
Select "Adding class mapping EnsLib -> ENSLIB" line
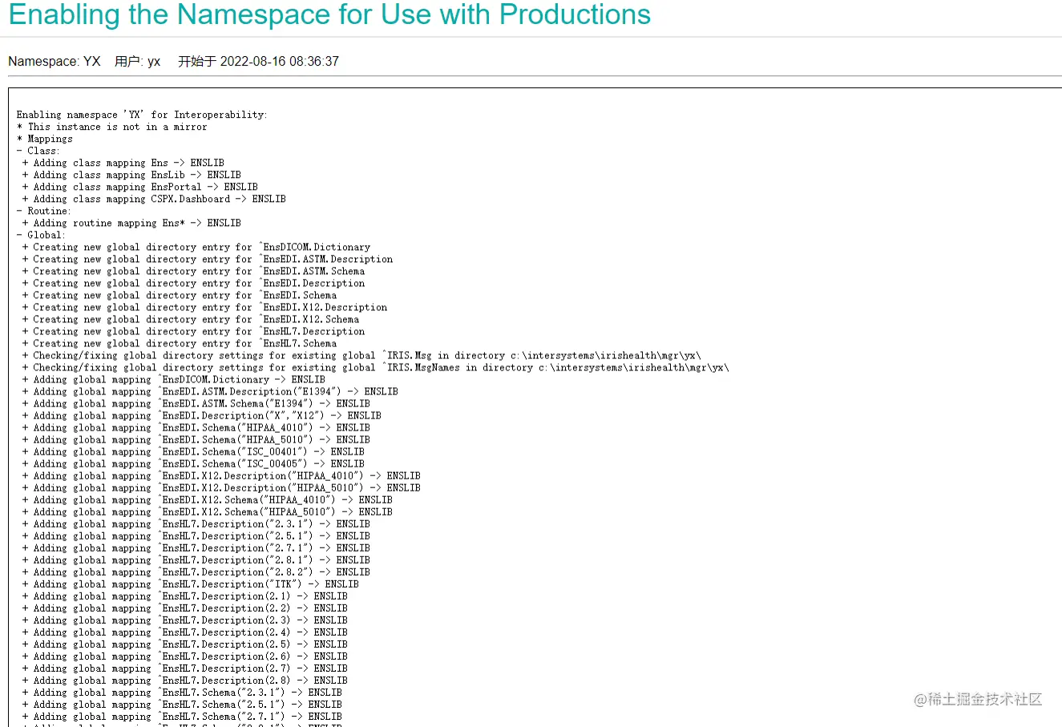click(x=131, y=175)
